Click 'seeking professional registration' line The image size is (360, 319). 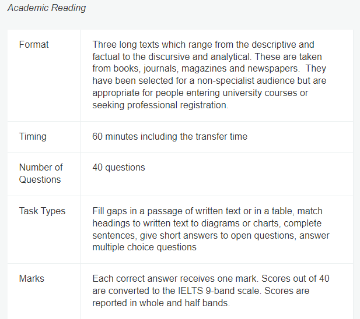pyautogui.click(x=160, y=105)
